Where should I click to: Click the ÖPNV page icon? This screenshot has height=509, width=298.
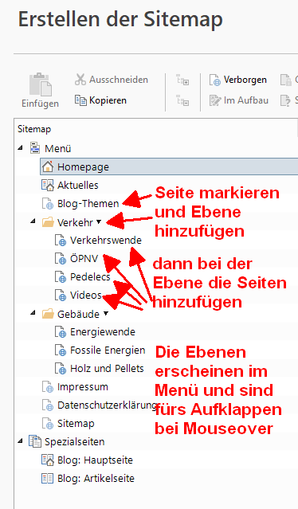click(x=61, y=259)
